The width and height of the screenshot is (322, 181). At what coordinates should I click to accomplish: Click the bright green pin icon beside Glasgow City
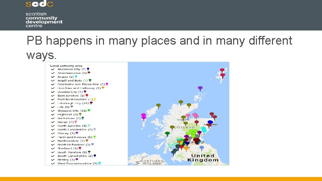89,111
